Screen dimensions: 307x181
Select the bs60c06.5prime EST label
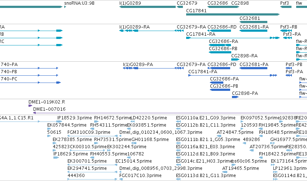[x=249, y=161]
